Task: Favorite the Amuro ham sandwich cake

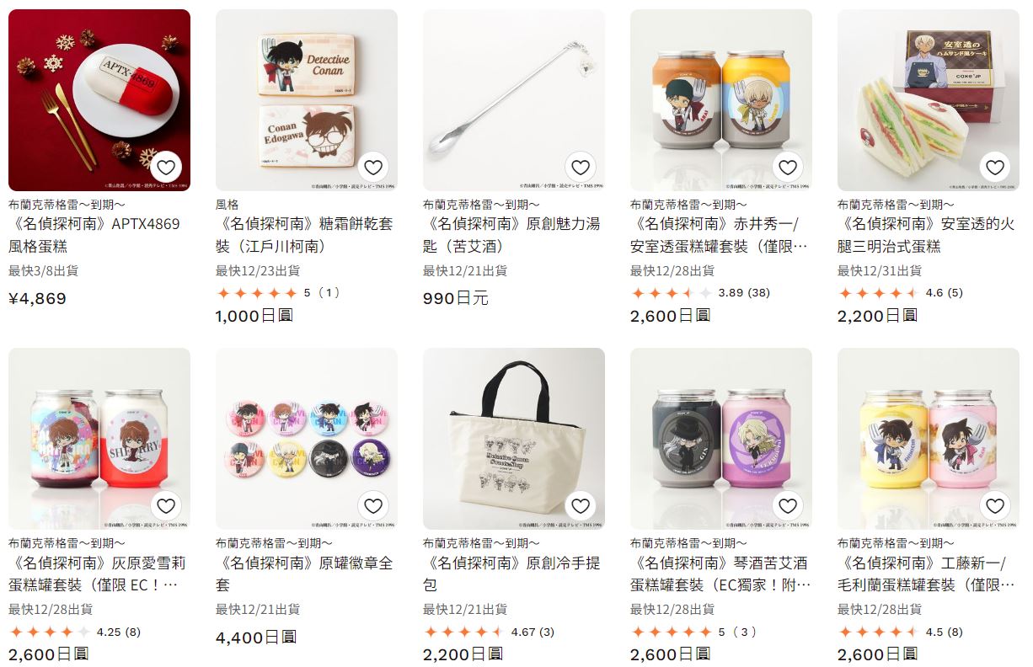Action: pos(995,167)
